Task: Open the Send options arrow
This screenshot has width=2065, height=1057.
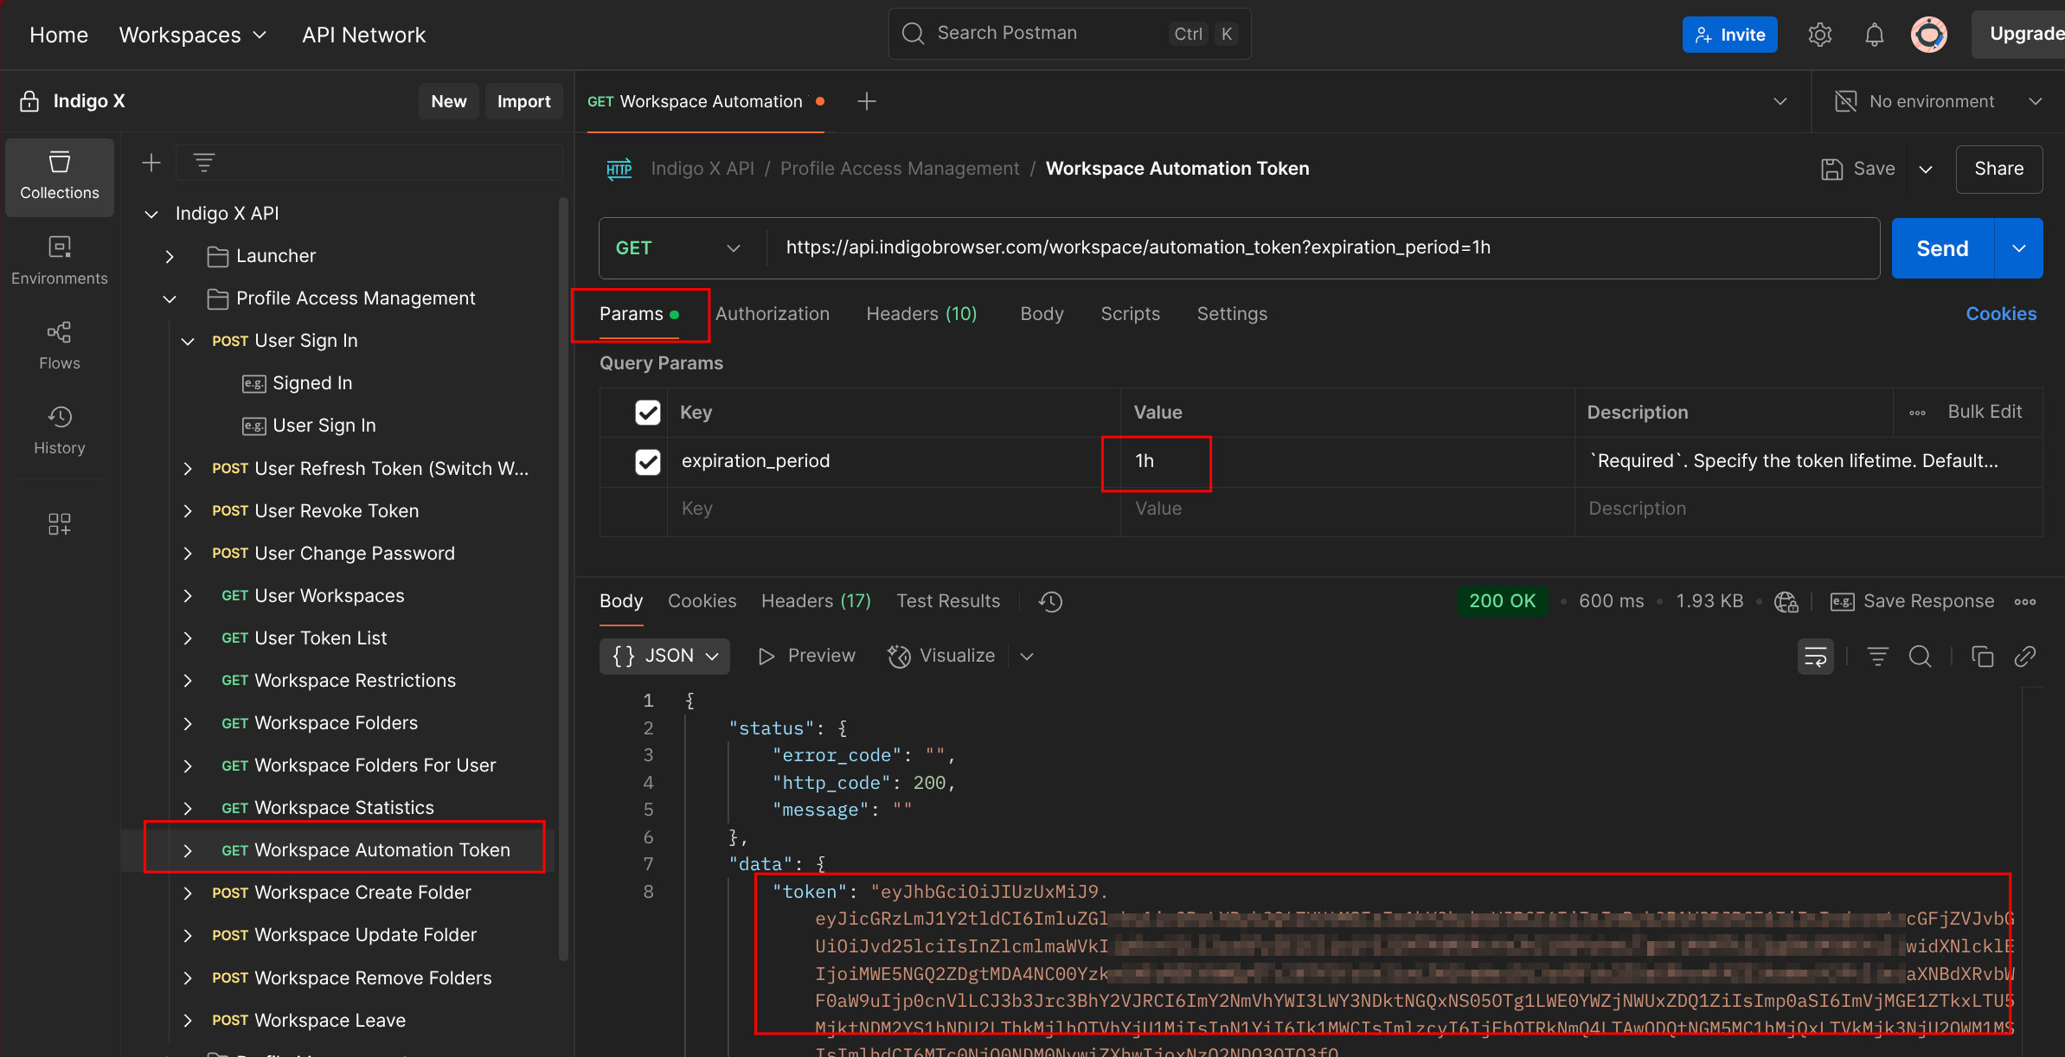Action: 2018,248
